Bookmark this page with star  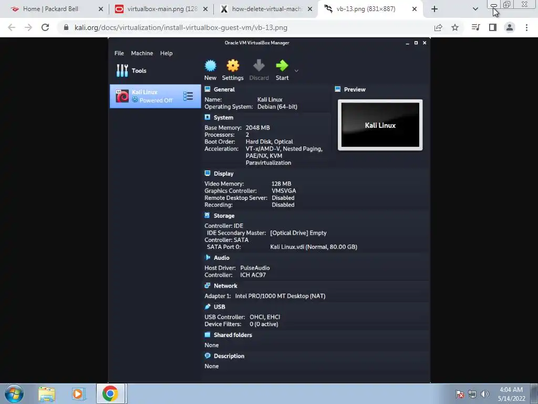click(x=455, y=27)
